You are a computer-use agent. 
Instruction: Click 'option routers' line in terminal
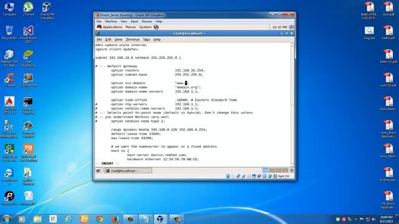[x=158, y=70]
